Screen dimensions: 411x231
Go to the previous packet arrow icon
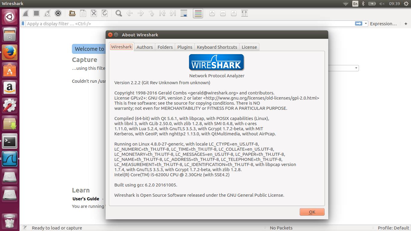130,13
